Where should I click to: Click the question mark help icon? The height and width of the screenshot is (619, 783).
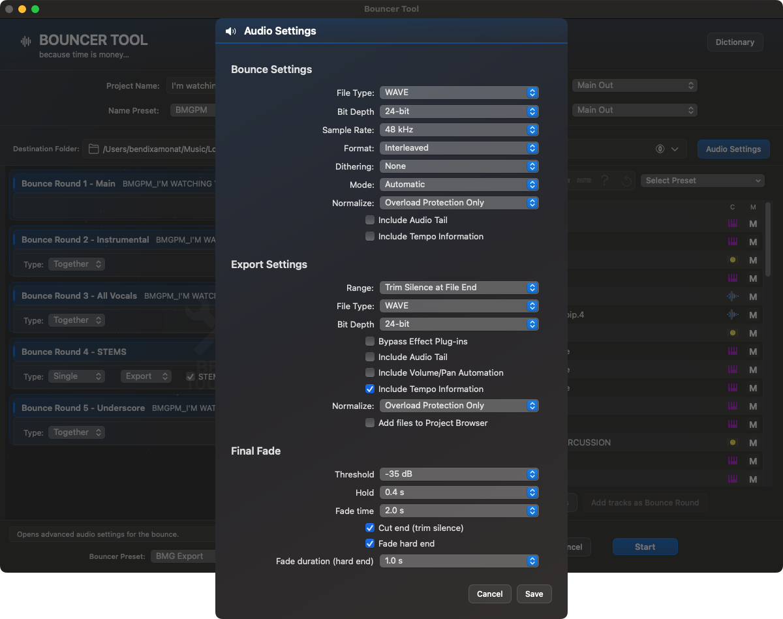[605, 181]
